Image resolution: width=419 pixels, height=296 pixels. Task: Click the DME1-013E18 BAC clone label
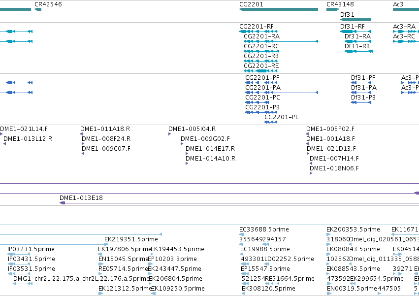pos(81,198)
